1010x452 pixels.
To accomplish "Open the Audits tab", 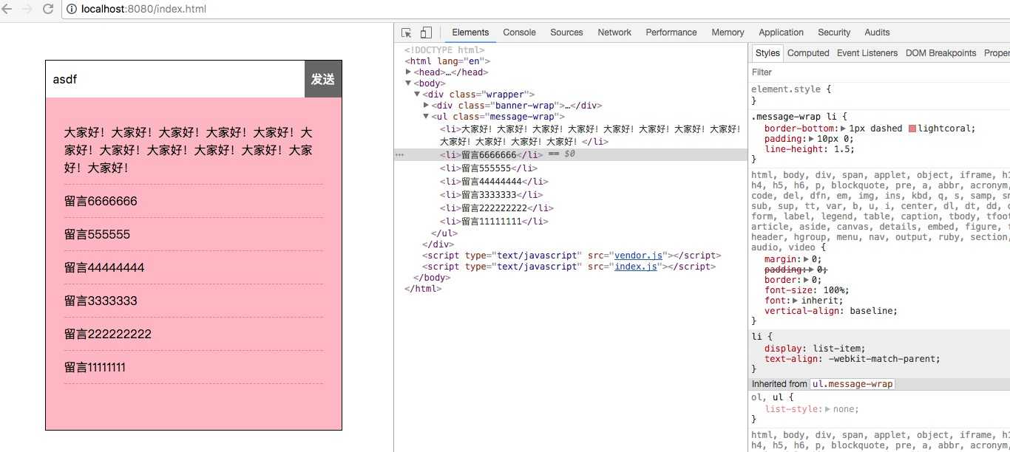I will point(877,32).
